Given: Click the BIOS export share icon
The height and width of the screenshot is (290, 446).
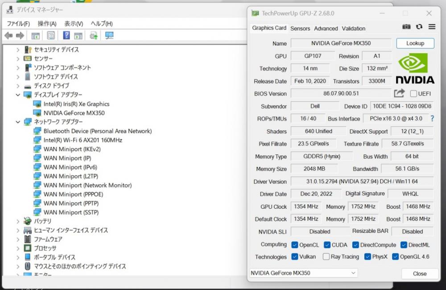Looking at the screenshot, I should [399, 93].
